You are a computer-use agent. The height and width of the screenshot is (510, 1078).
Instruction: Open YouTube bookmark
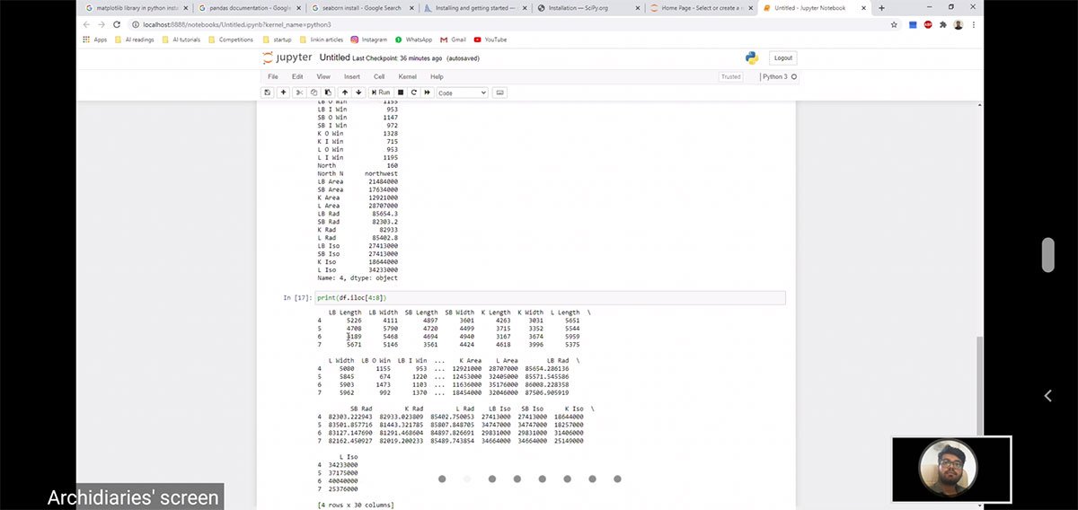490,40
